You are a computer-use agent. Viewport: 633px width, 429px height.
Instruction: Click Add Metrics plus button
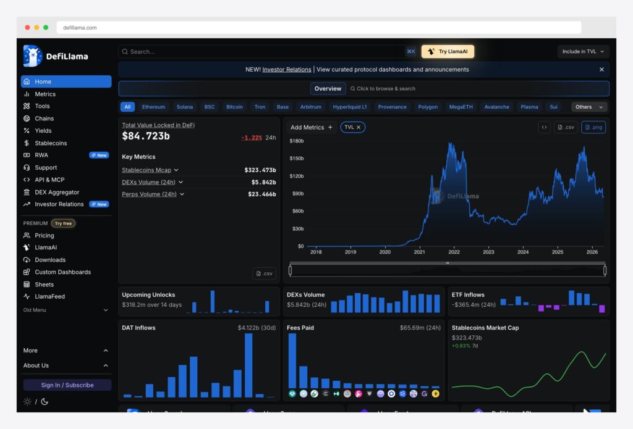click(x=312, y=127)
